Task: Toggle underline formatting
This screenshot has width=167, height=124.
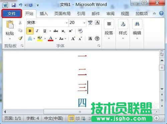Action: tap(45, 31)
